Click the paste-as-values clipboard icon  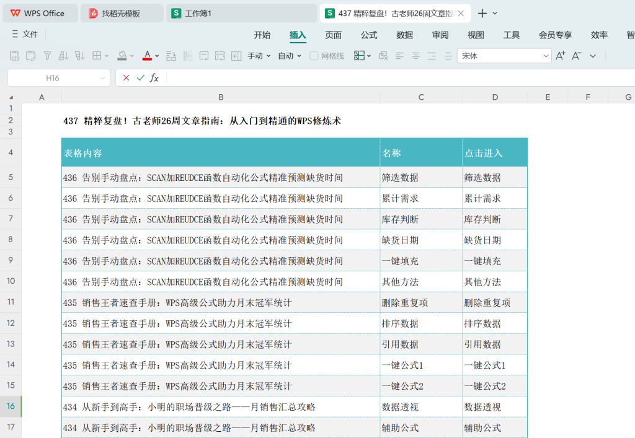click(x=14, y=56)
